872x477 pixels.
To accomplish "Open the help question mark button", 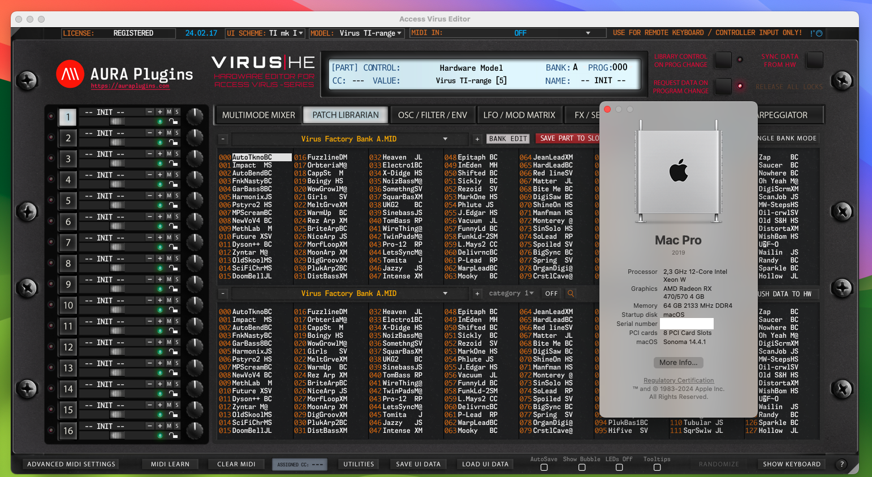I will click(841, 464).
